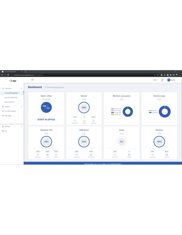Open Firmware Upgrade page
This screenshot has width=182, height=235.
click(10, 111)
